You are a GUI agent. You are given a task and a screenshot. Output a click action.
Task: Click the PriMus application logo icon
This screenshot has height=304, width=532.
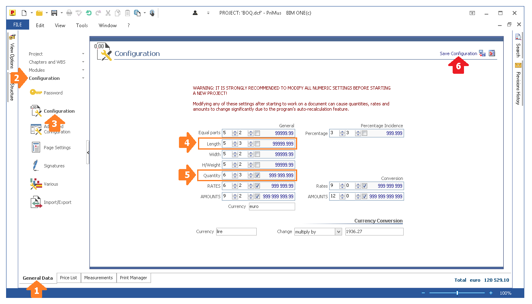[x=13, y=13]
